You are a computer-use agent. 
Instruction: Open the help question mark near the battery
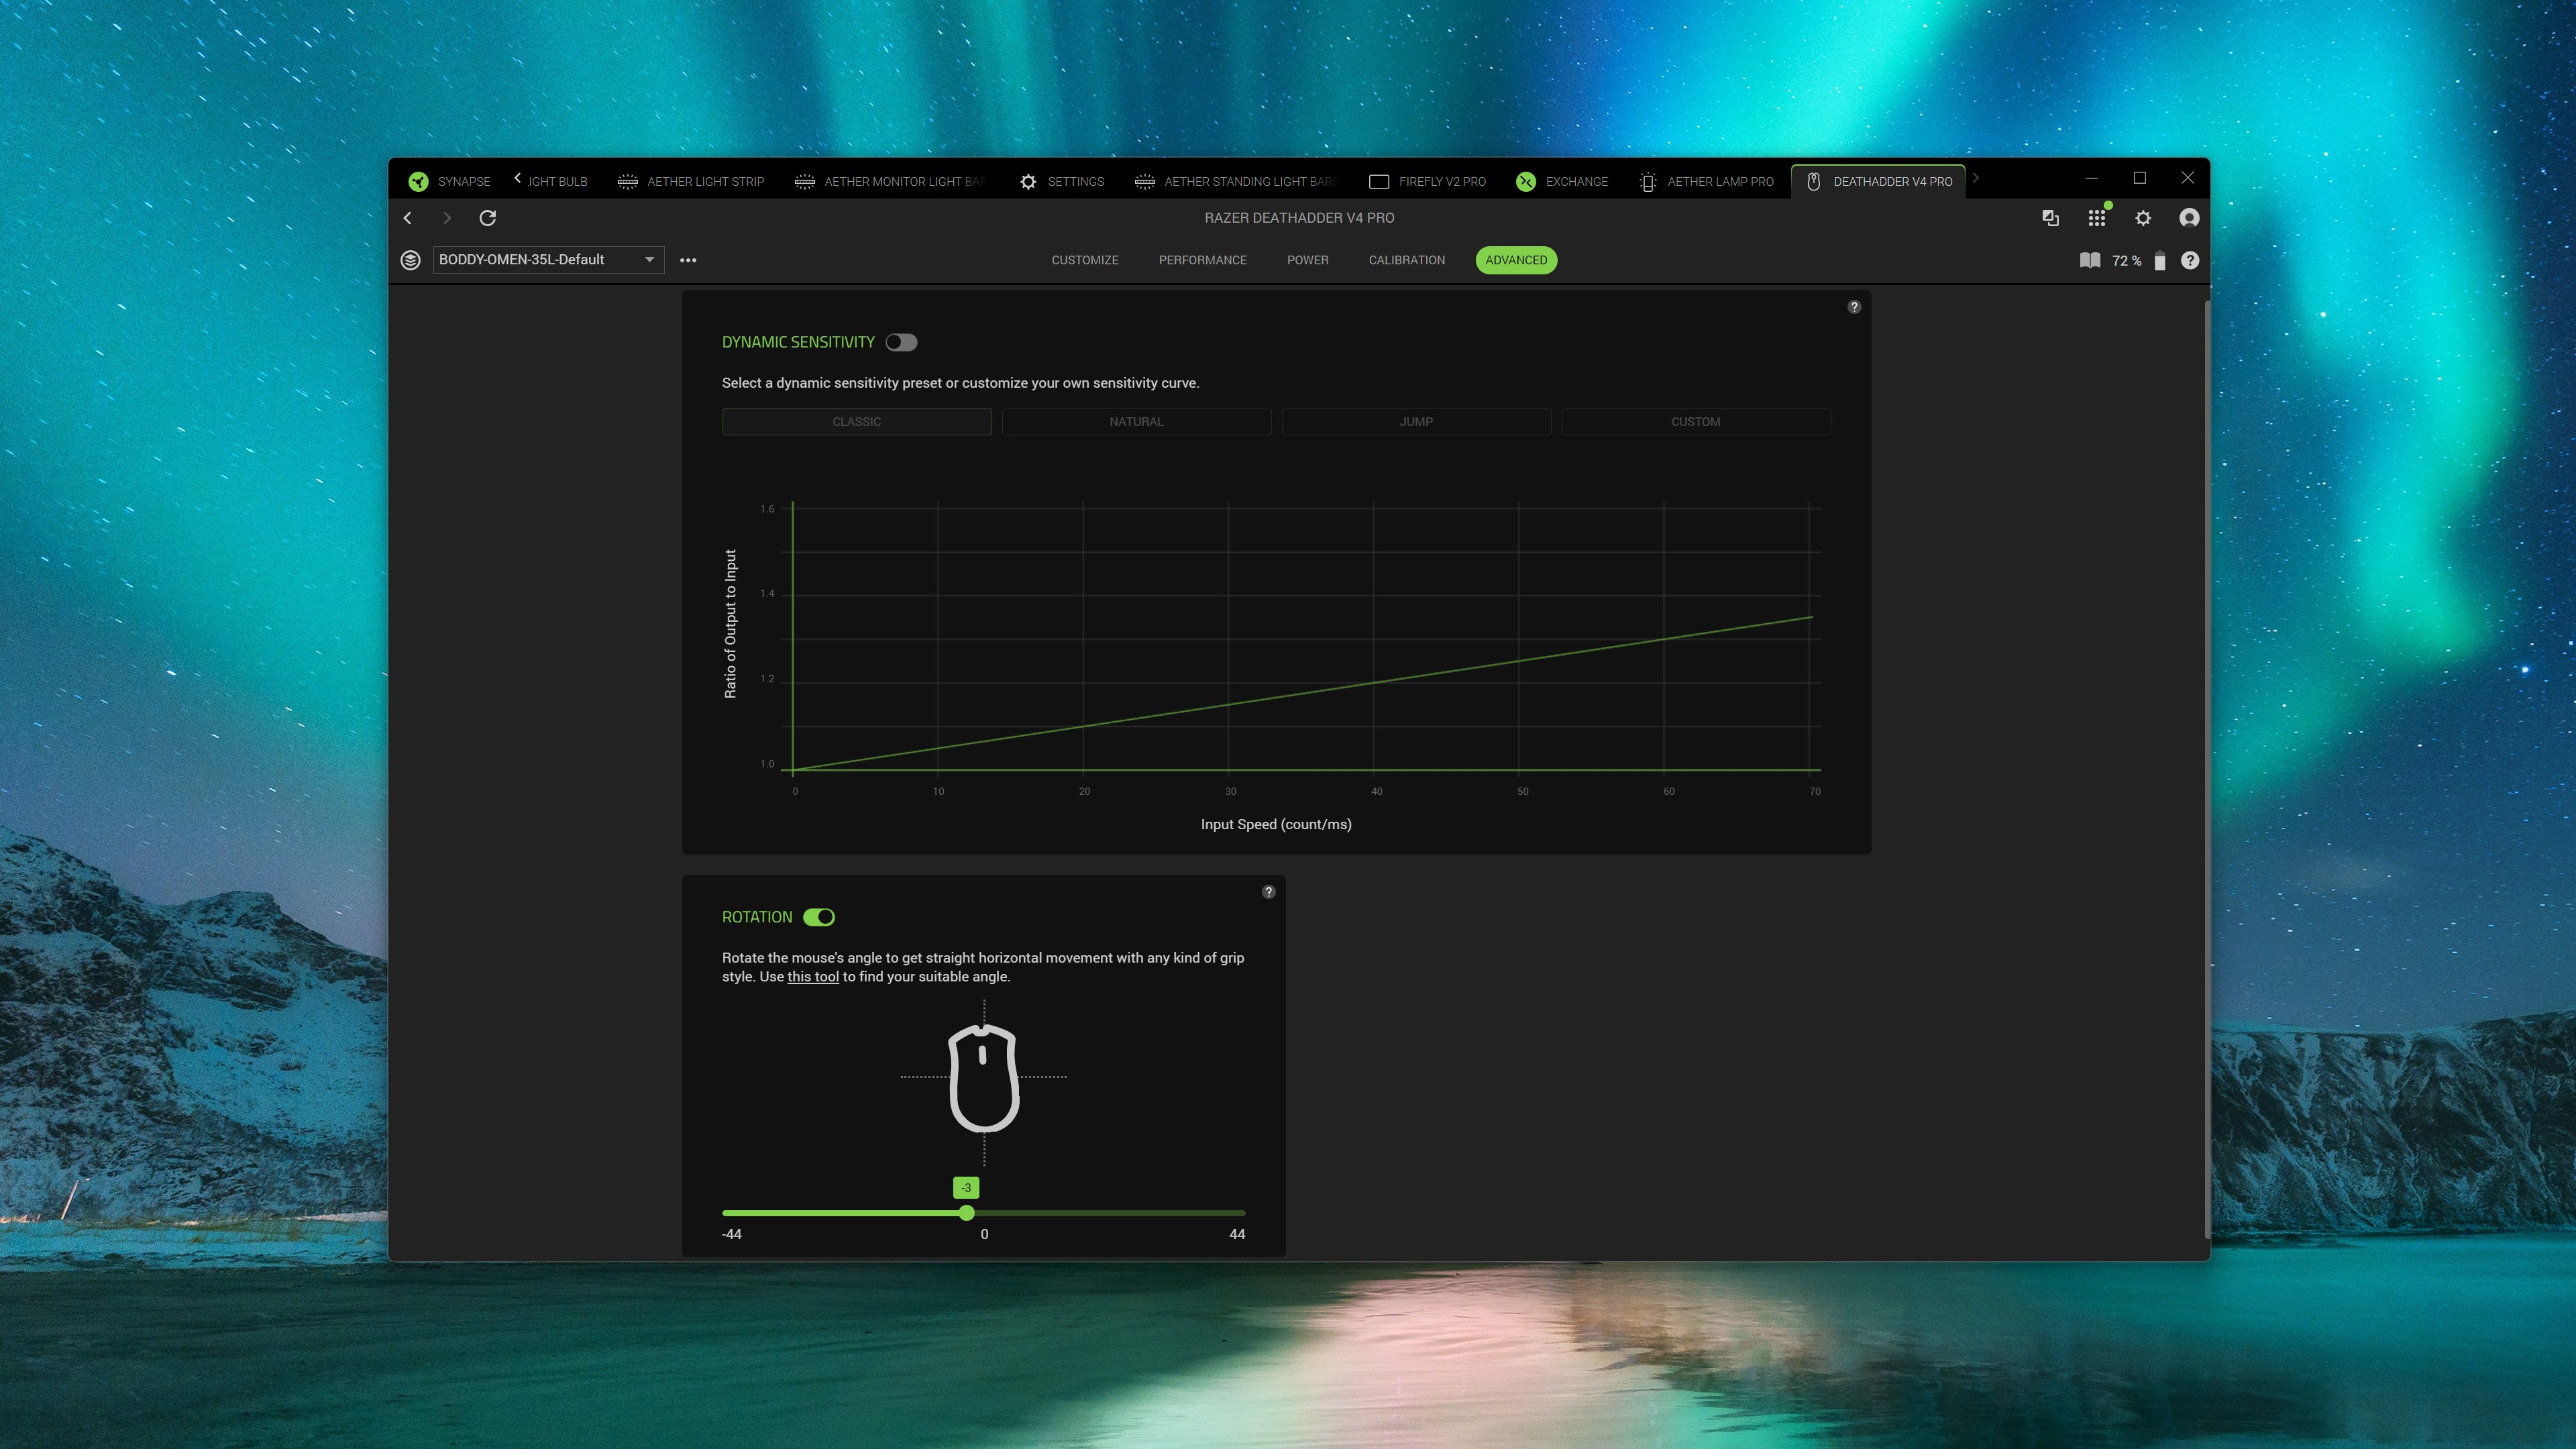click(2190, 261)
